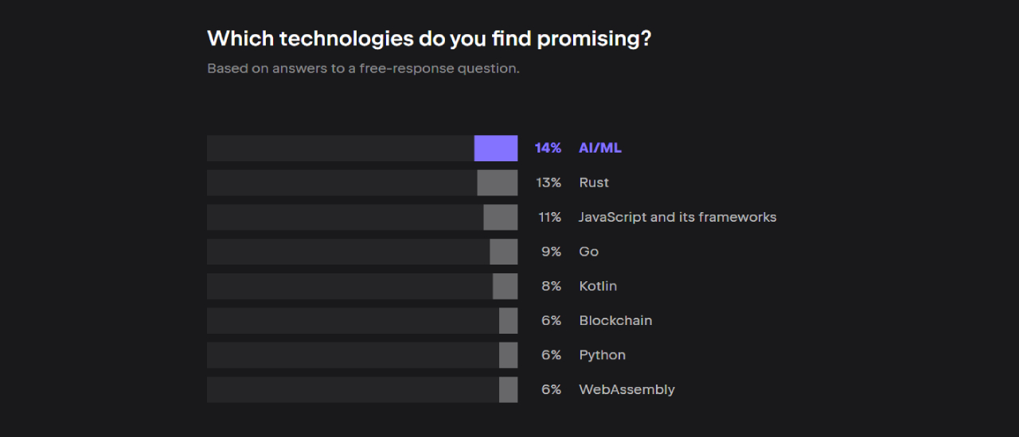Image resolution: width=1019 pixels, height=437 pixels.
Task: Click the Blockchain label
Action: coord(615,321)
